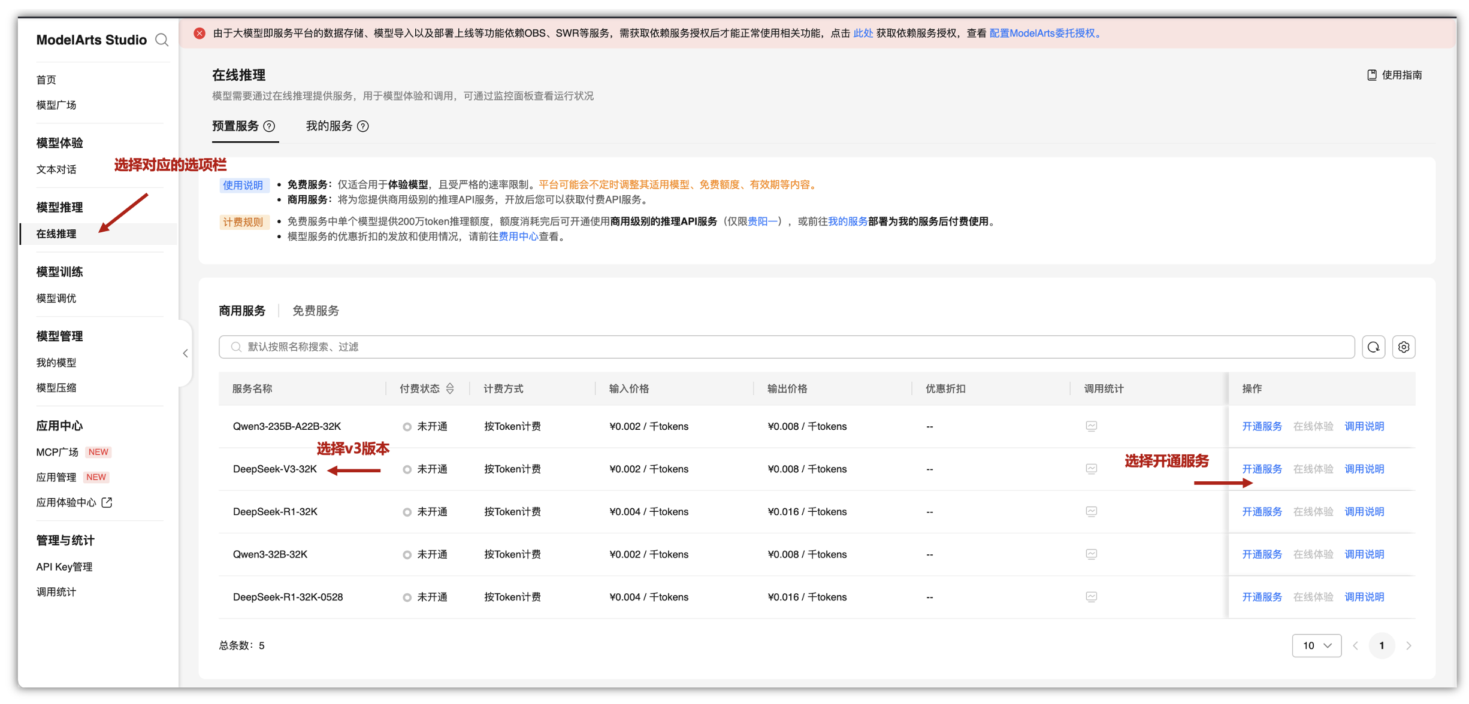Screen dimensions: 1469x704
Task: Open call statistics chart icon for DeepSeek-V3-32K
Action: [1091, 469]
